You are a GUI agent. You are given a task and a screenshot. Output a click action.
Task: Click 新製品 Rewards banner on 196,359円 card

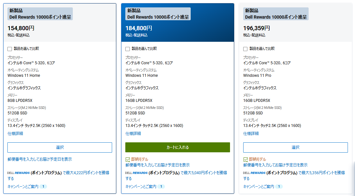[x=276, y=14]
